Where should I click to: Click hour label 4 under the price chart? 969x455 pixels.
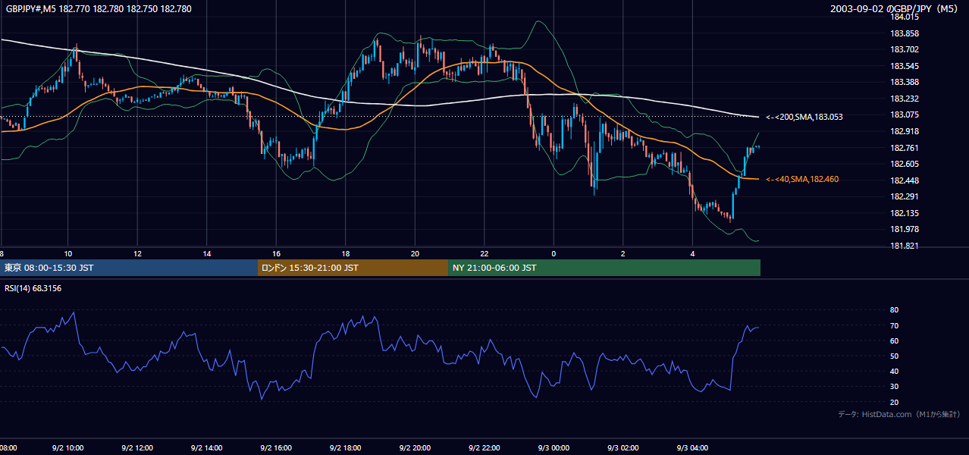[x=692, y=253]
